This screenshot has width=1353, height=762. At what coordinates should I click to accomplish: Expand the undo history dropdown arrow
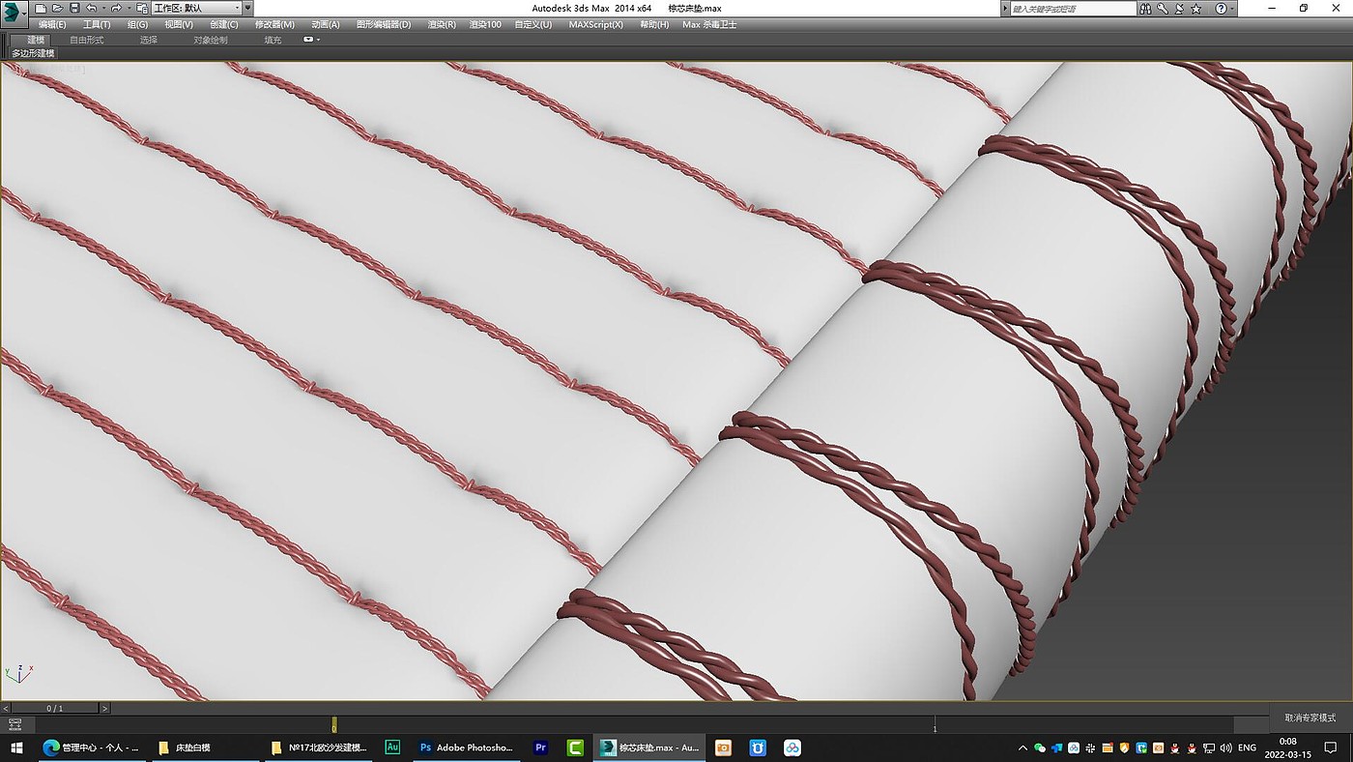(x=103, y=8)
